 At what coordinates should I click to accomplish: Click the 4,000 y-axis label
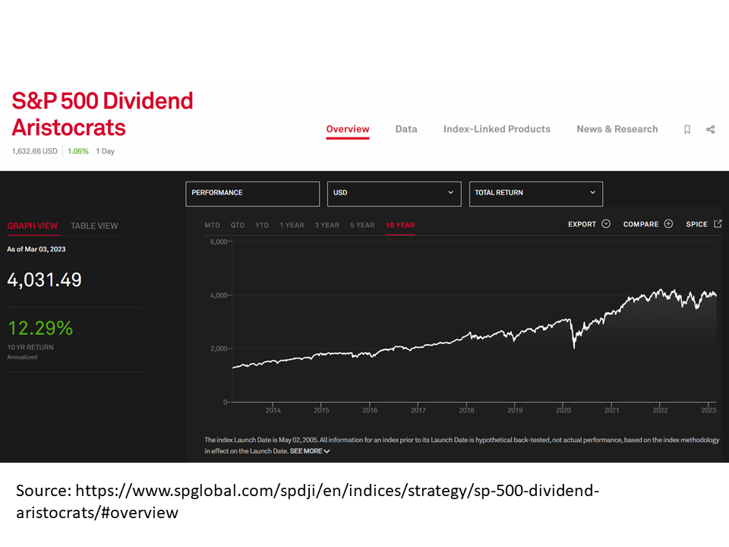coord(219,296)
